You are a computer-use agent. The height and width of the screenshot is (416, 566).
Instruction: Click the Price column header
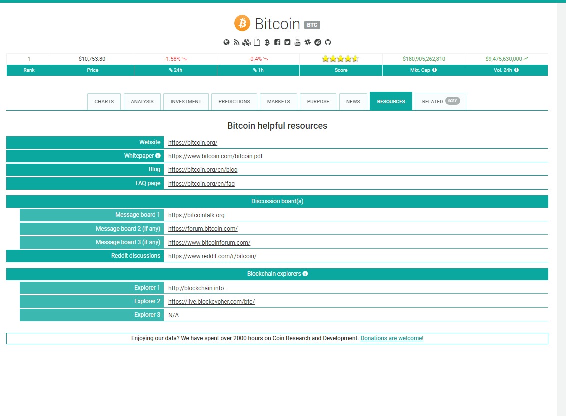pyautogui.click(x=93, y=70)
